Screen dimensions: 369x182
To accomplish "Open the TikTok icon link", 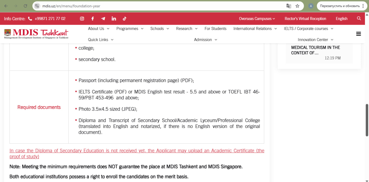I will coord(125,18).
